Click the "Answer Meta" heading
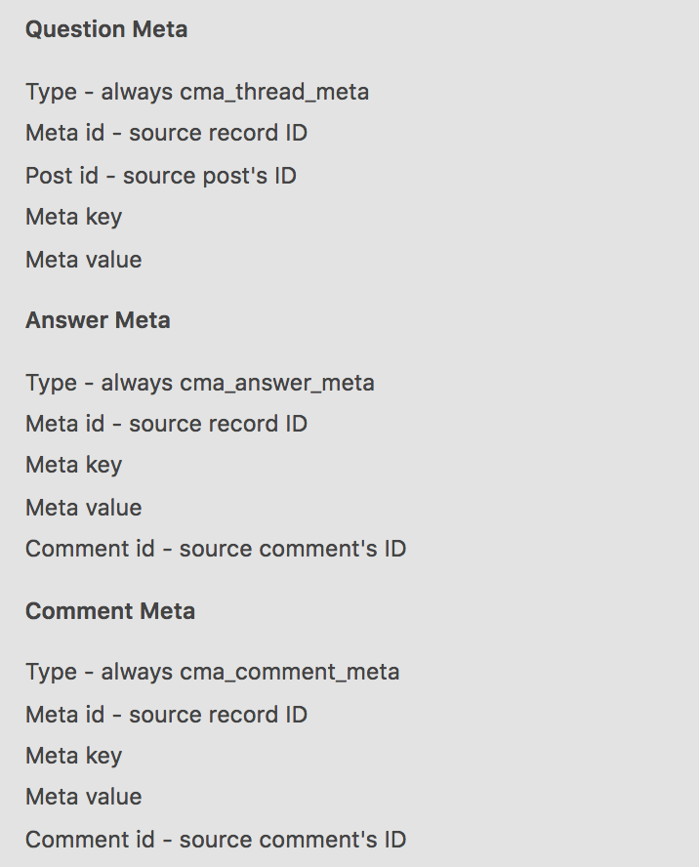699x867 pixels. (98, 320)
